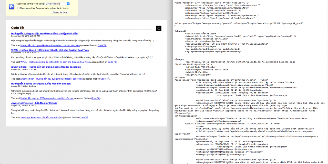
Task: Click the '<sy:updateFrequency>1' line
Action: click(213, 52)
